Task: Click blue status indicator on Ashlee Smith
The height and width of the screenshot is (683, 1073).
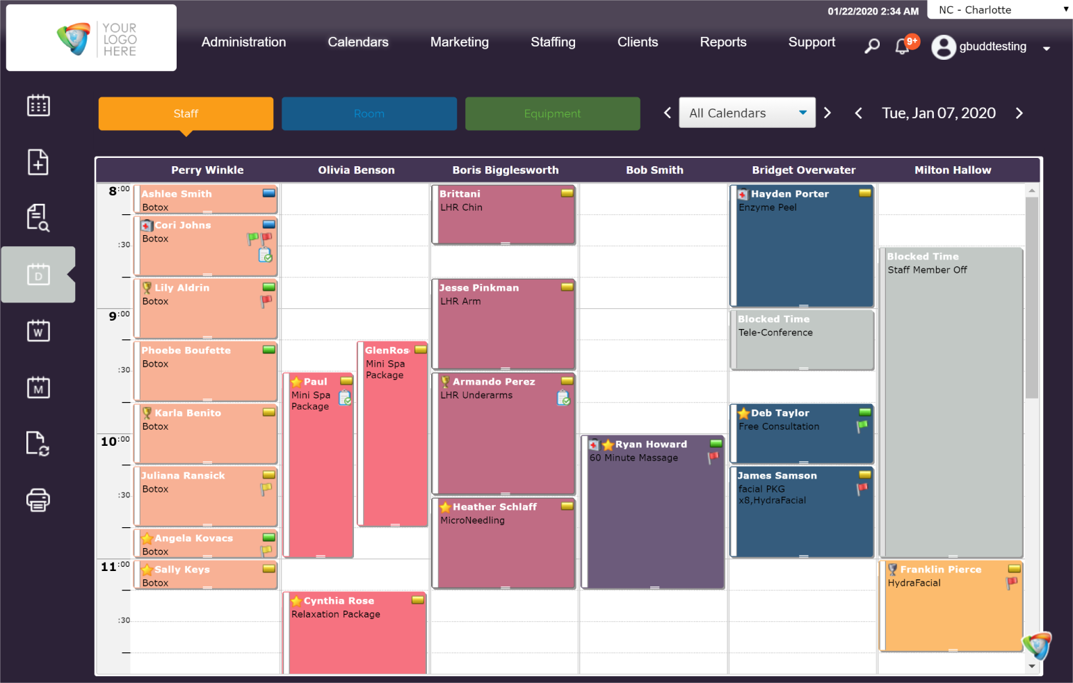Action: [268, 193]
